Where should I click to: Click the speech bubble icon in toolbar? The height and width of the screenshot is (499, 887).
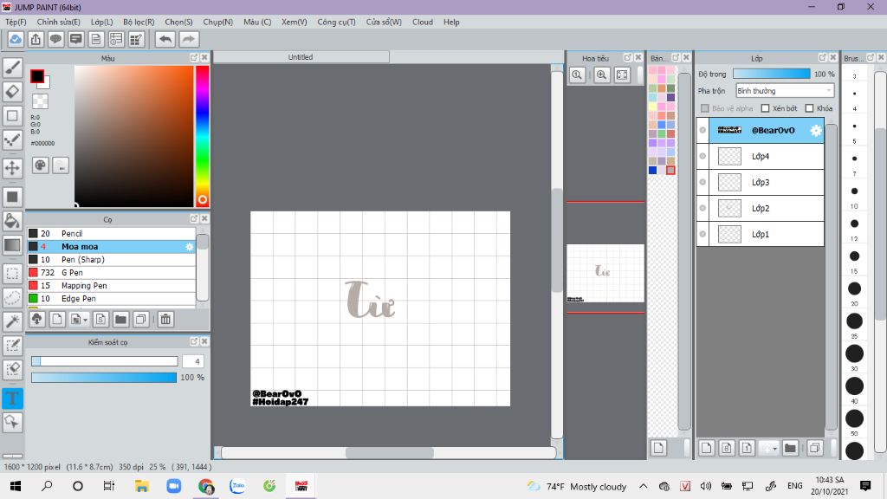[56, 39]
